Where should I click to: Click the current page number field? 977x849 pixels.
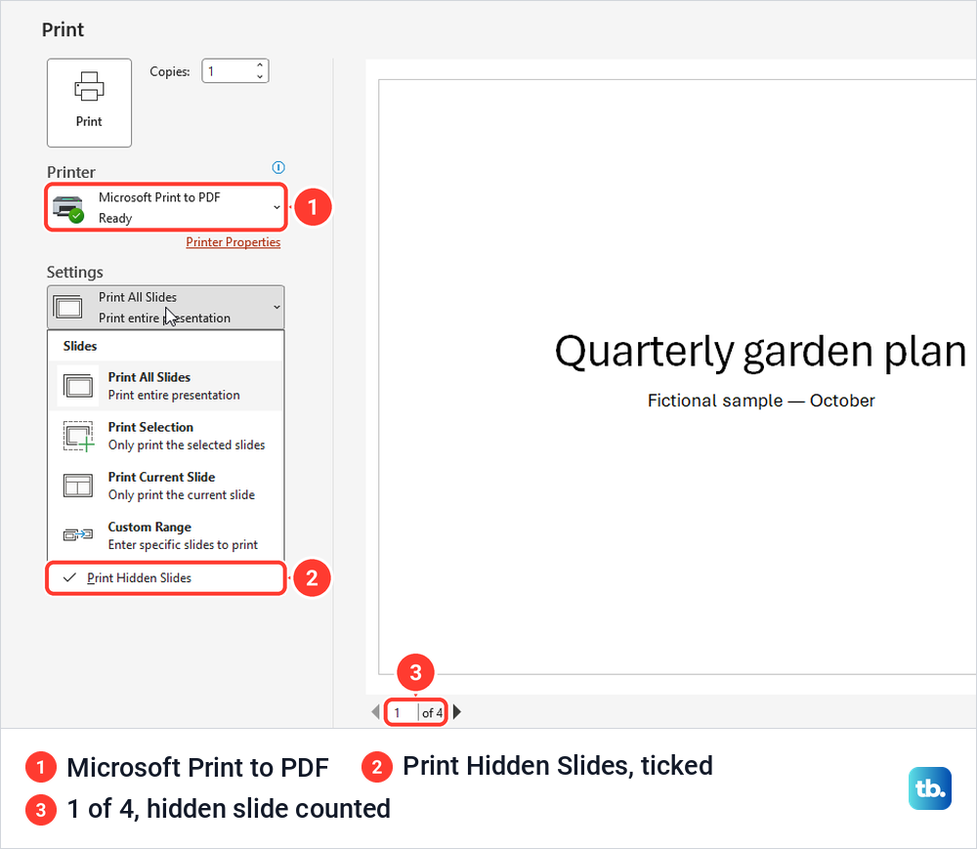[x=402, y=712]
